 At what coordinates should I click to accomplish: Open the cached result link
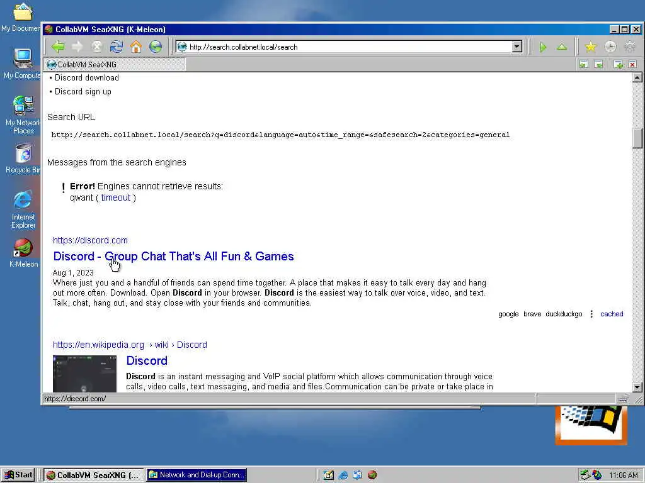click(612, 314)
